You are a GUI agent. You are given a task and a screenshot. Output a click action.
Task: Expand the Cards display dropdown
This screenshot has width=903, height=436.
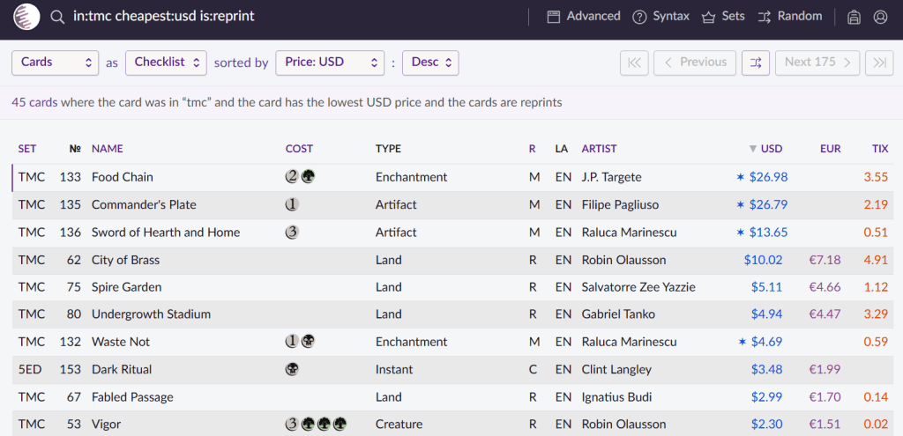coord(55,63)
